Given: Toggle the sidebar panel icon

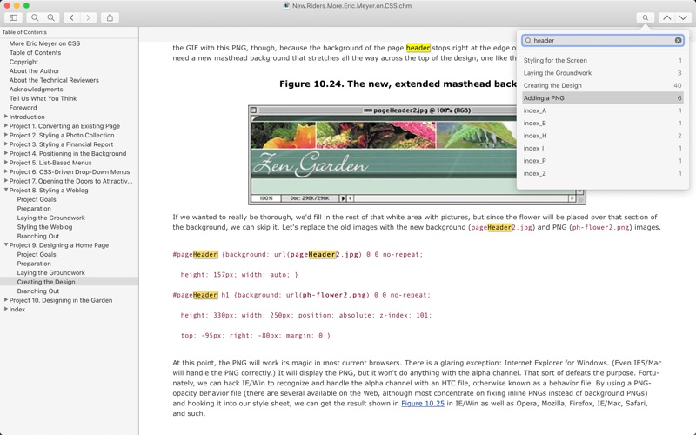Looking at the screenshot, I should (x=13, y=17).
